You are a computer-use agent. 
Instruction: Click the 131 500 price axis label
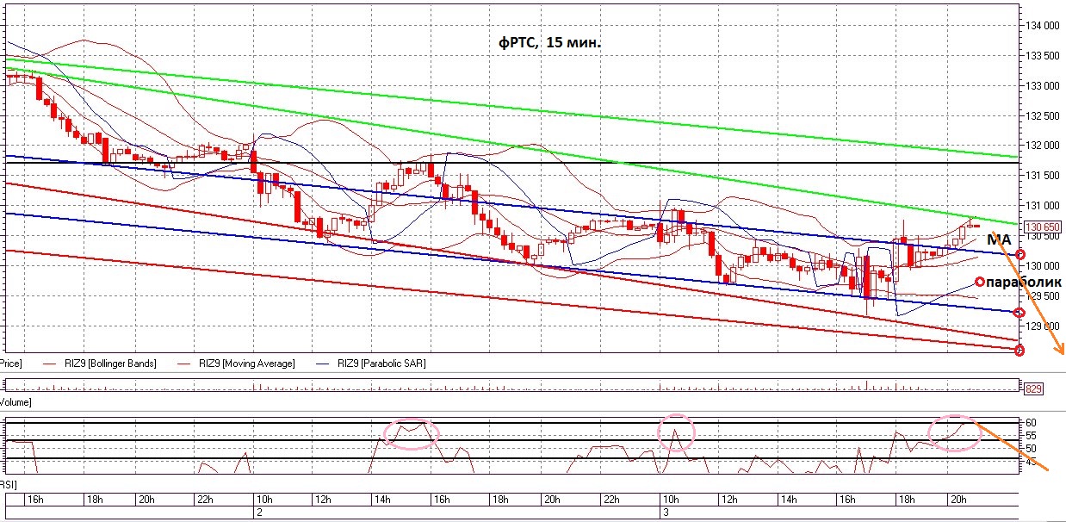(x=1042, y=176)
